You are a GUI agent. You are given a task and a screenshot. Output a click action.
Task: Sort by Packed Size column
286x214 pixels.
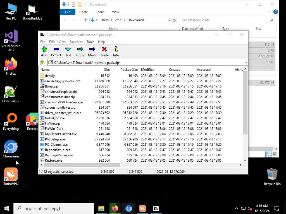pyautogui.click(x=125, y=69)
